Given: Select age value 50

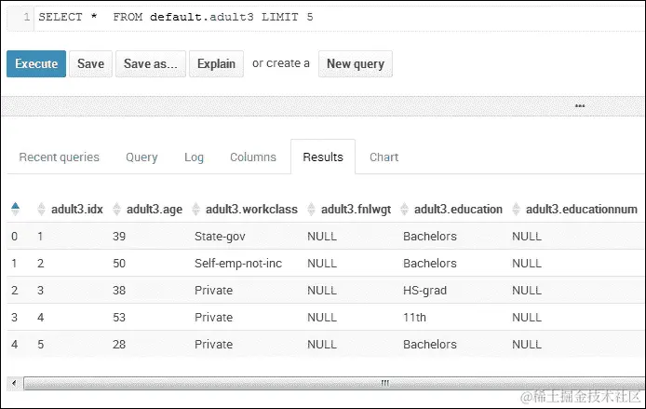Looking at the screenshot, I should (119, 264).
